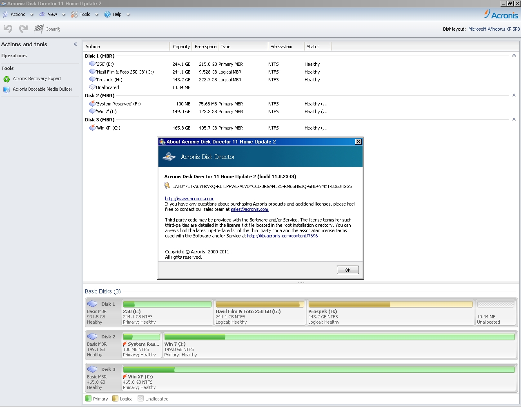The image size is (521, 407).
Task: Sort by the Type column header
Action: (243, 47)
